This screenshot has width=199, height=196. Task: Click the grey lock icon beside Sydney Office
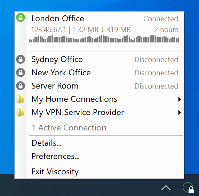(21, 59)
